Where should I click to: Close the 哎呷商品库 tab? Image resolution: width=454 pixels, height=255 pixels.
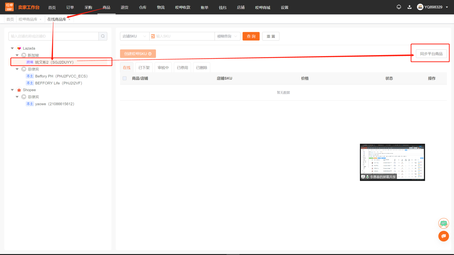coord(41,19)
